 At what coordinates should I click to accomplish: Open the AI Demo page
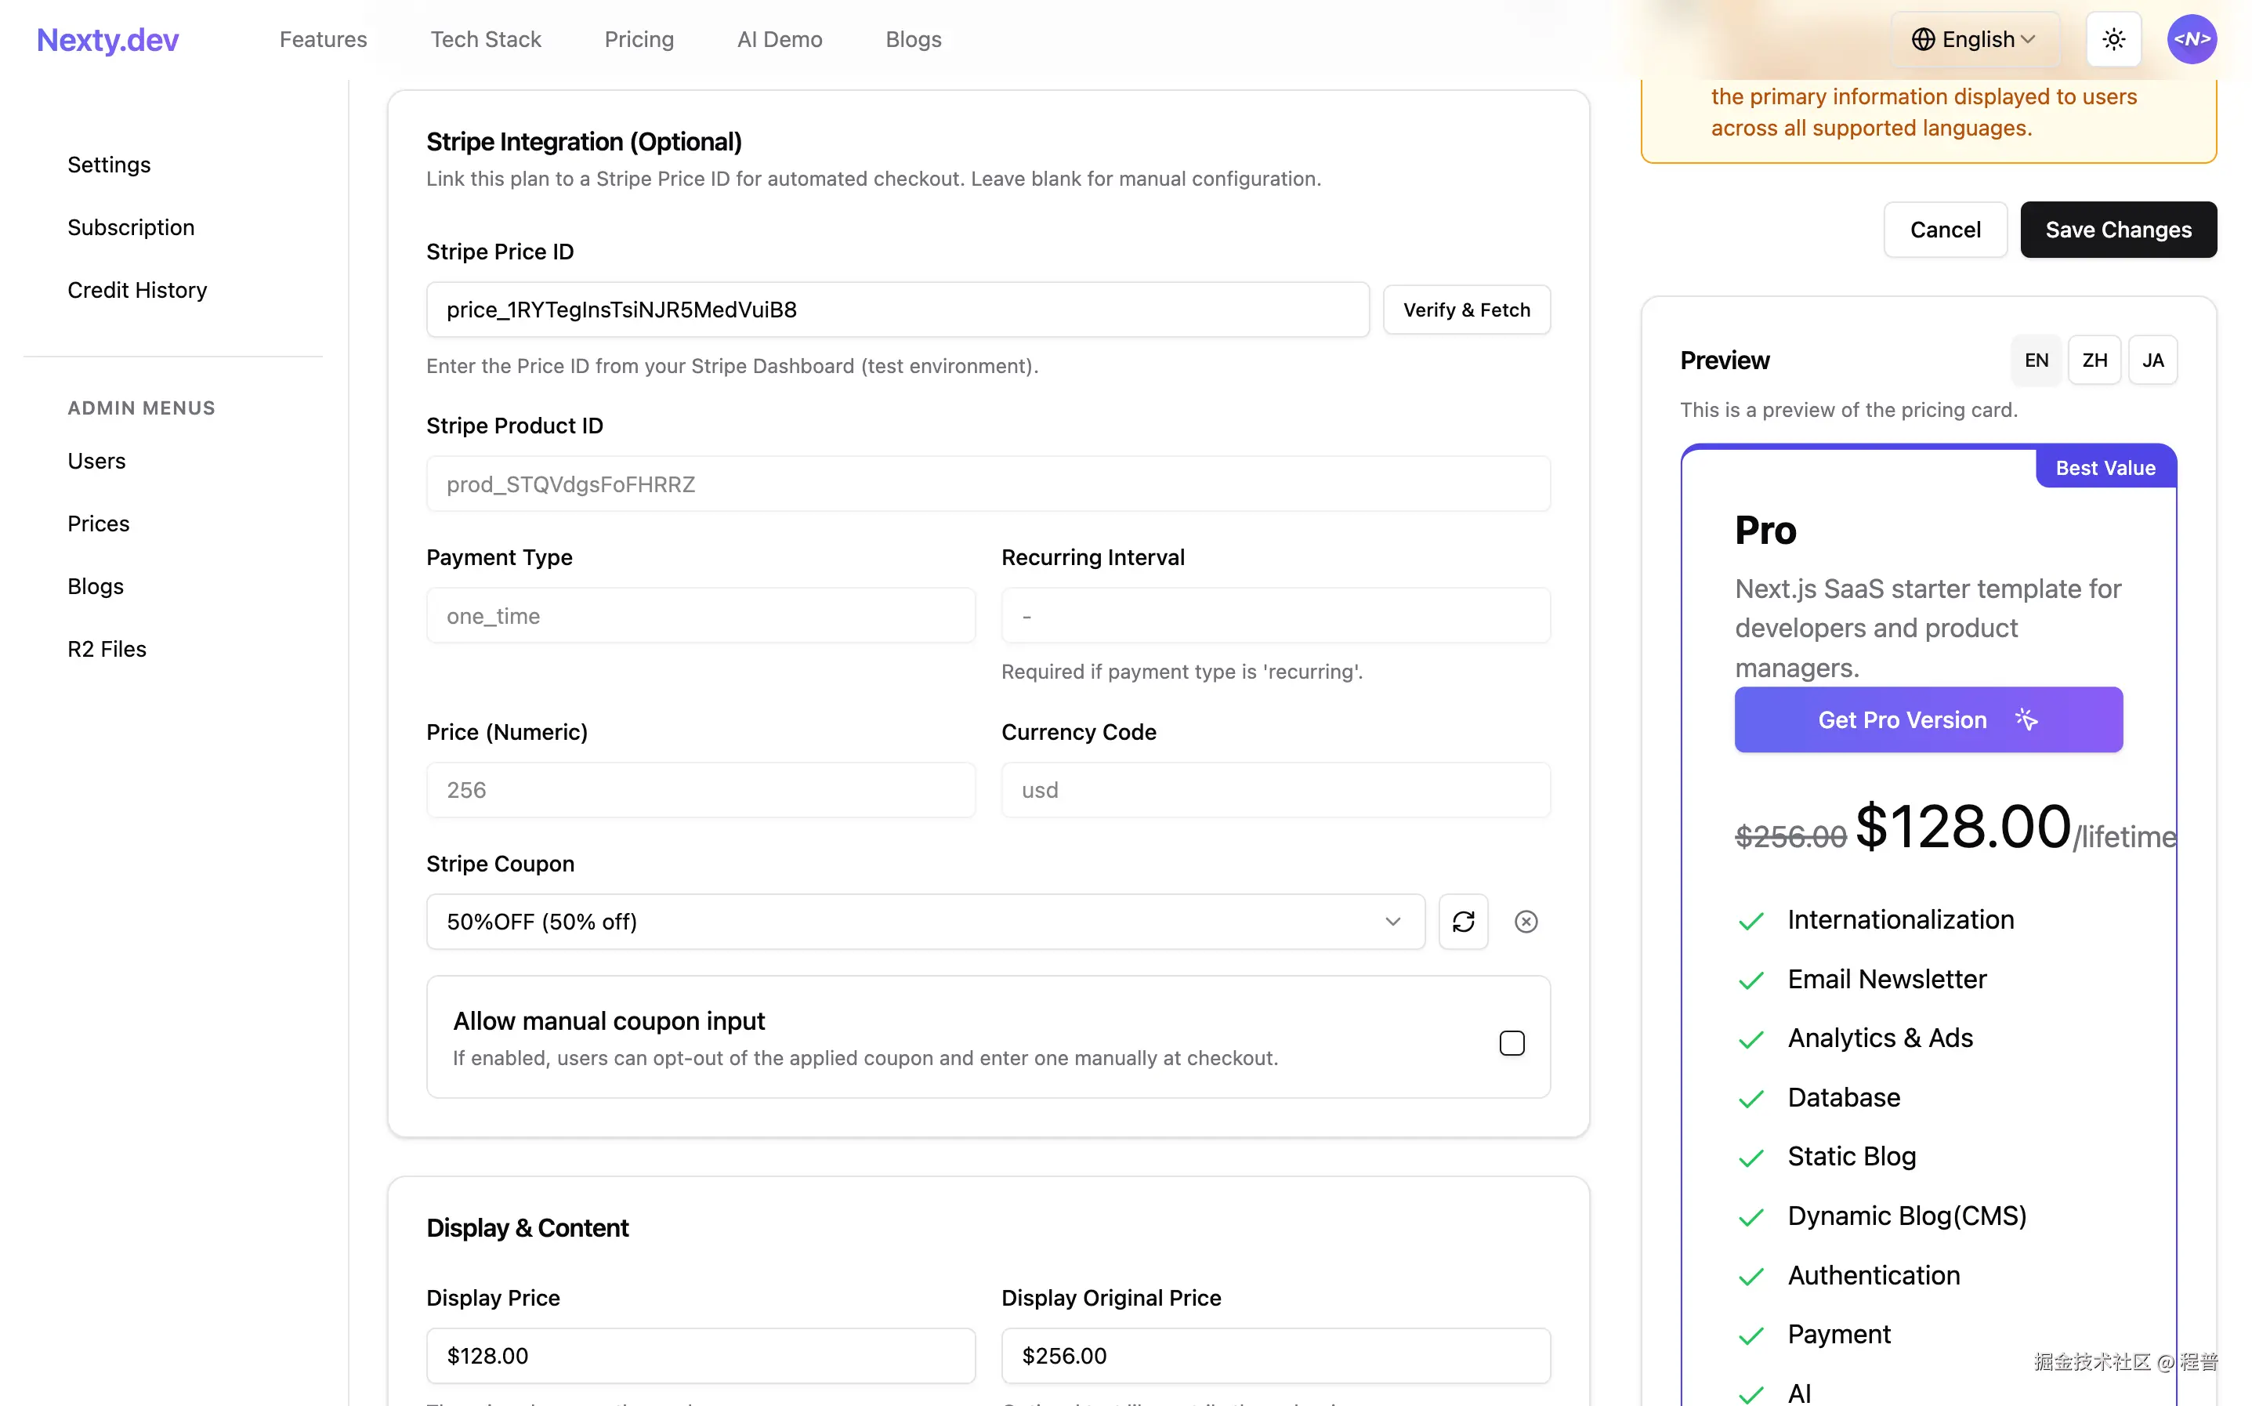[780, 39]
